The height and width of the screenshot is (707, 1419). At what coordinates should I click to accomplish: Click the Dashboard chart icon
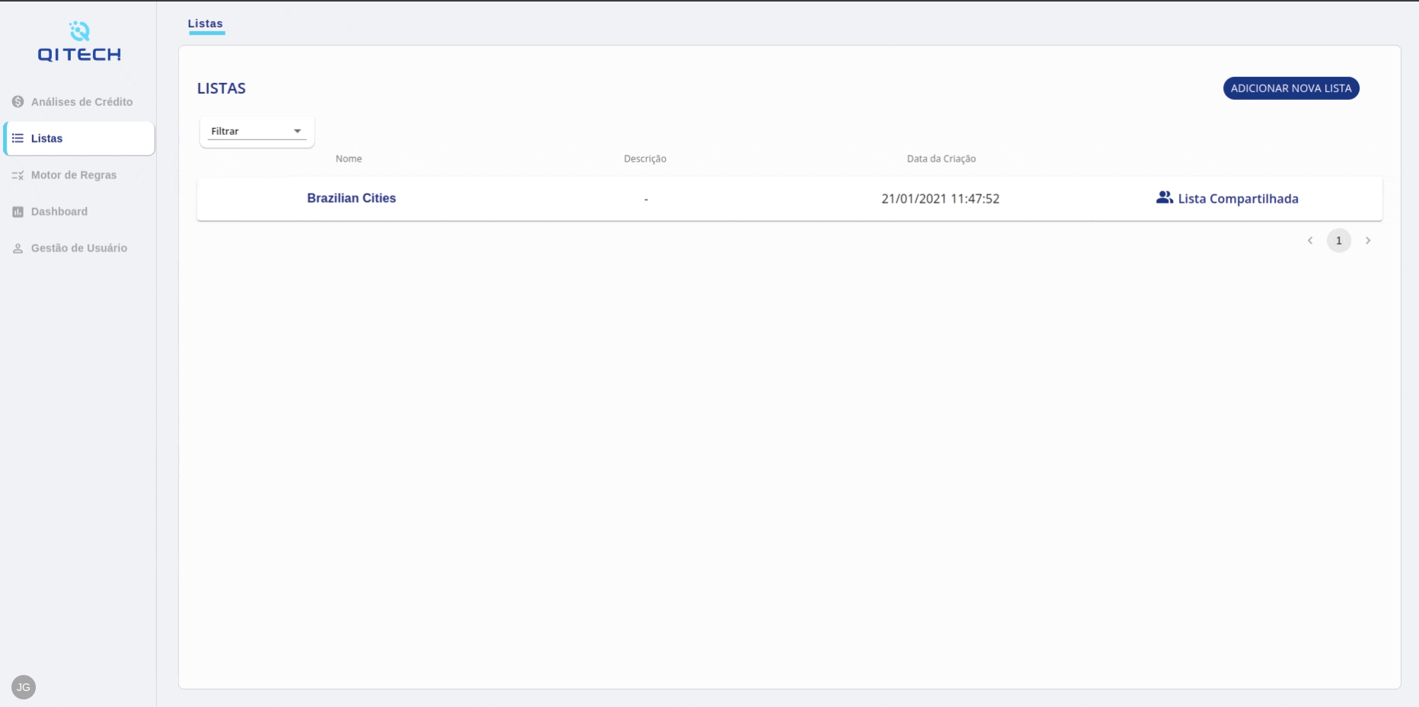point(18,212)
